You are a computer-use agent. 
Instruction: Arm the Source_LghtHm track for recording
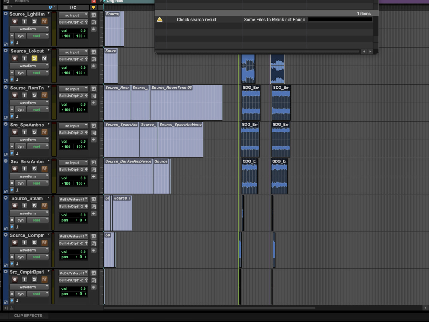(15, 22)
